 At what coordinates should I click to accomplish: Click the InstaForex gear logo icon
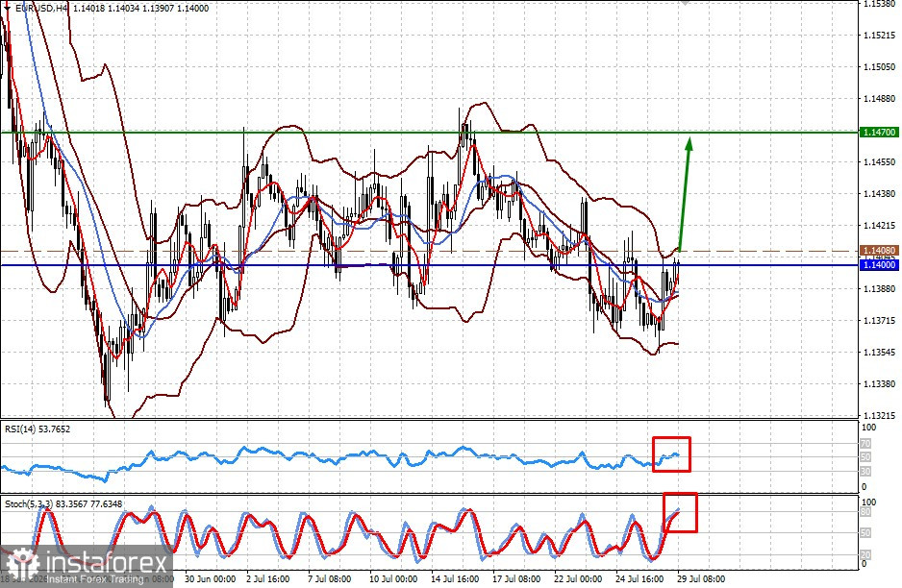pos(22,564)
